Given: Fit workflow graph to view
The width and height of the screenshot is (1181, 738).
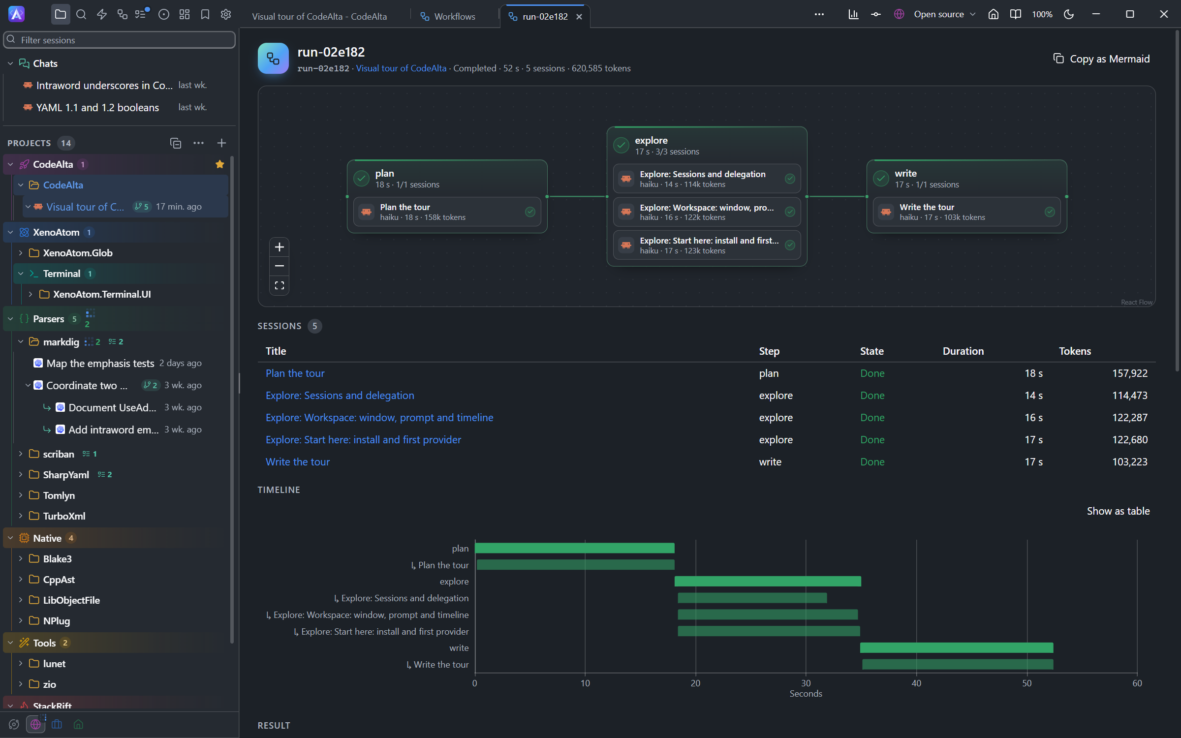Looking at the screenshot, I should point(279,285).
